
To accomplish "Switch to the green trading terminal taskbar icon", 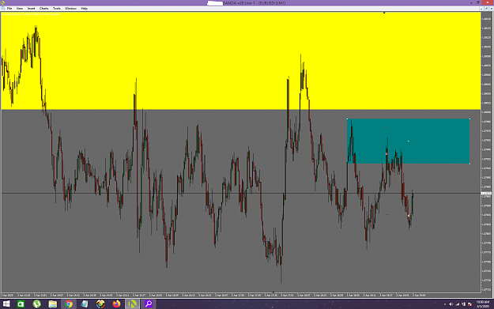I will [x=132, y=304].
